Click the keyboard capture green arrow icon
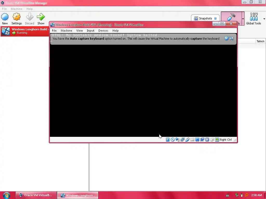The image size is (266, 199). [217, 140]
